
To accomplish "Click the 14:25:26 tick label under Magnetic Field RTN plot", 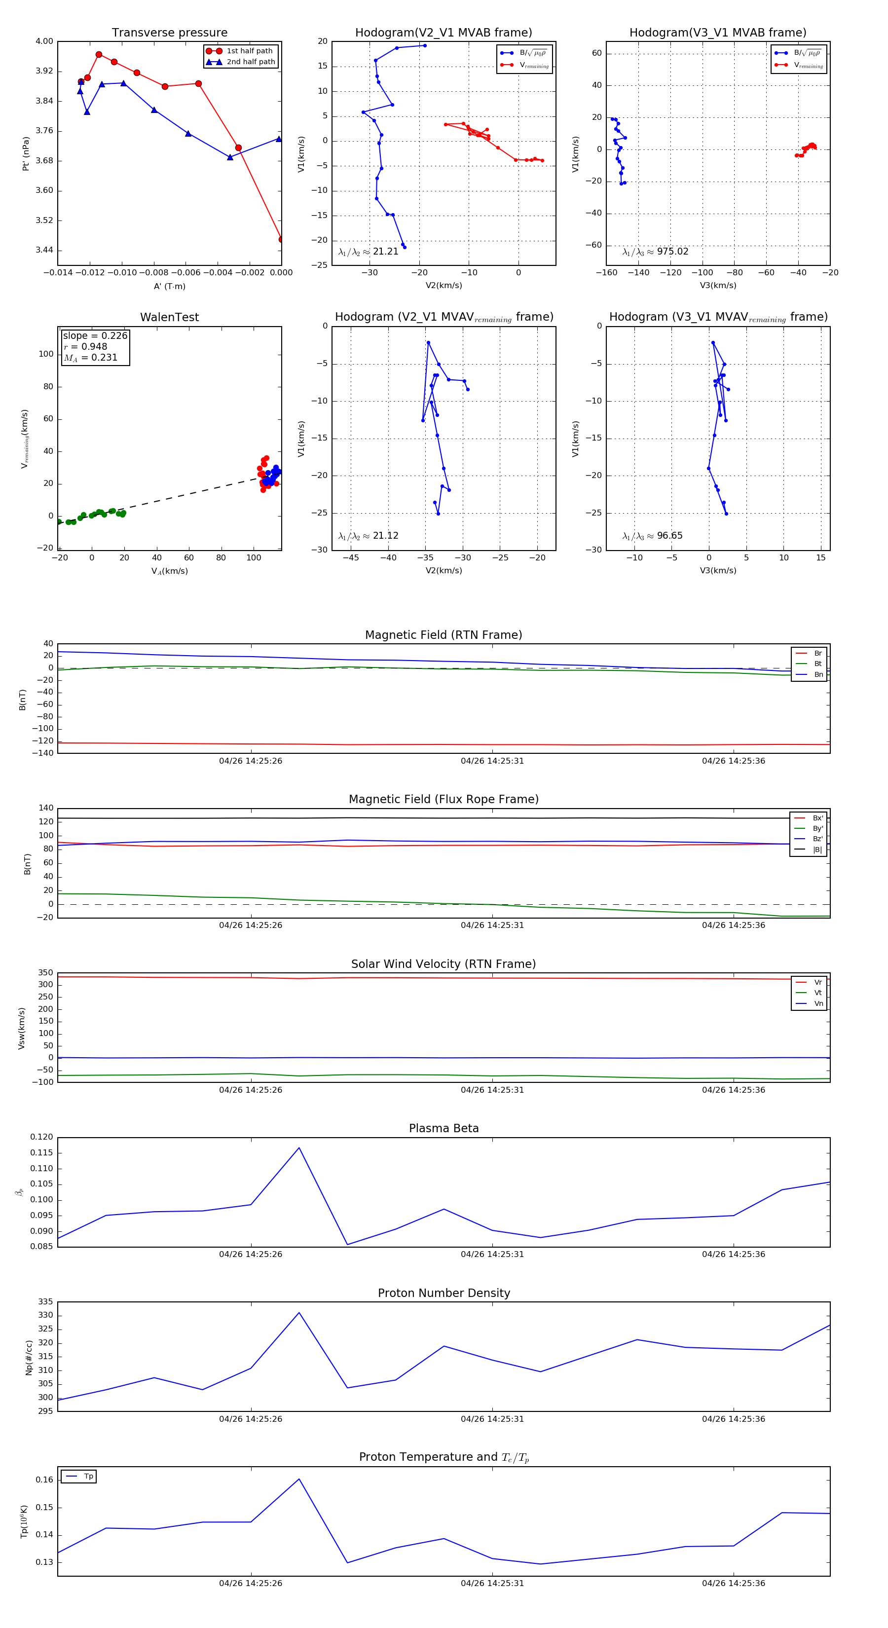I will click(251, 761).
